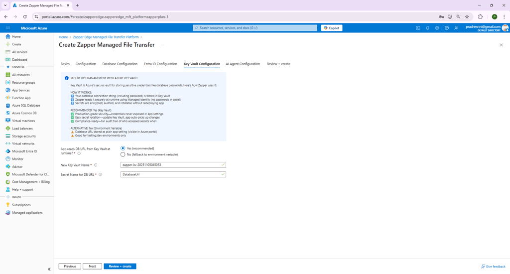Open Managed applications under Recent
The image size is (510, 274).
pos(27,213)
